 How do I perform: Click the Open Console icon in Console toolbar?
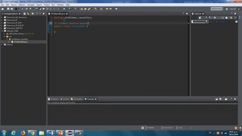click(x=226, y=99)
